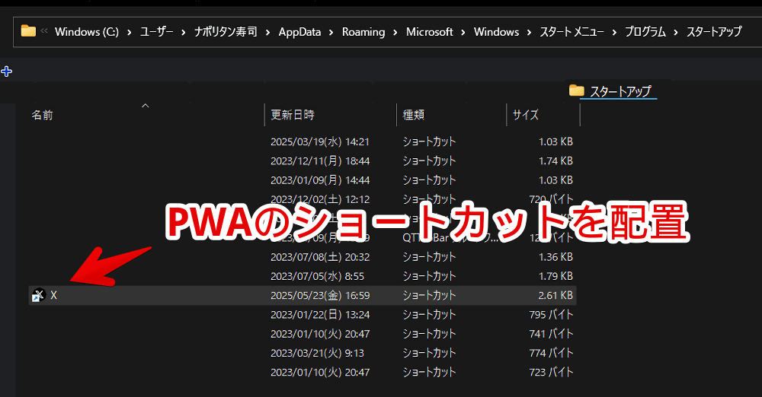Viewport: 762px width, 397px height.
Task: Expand the chevron after Windows (C:)
Action: (x=130, y=33)
